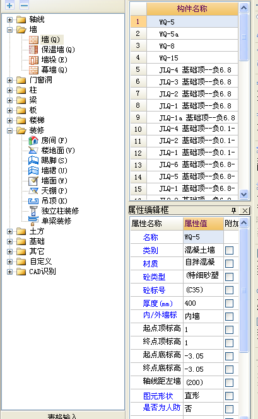The image size is (258, 419).
Task: Click the 构件名称 column header
Action: [x=192, y=9]
